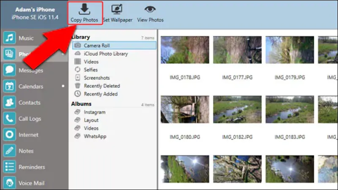
Task: Select iCloud Photo Library
Action: 106,54
